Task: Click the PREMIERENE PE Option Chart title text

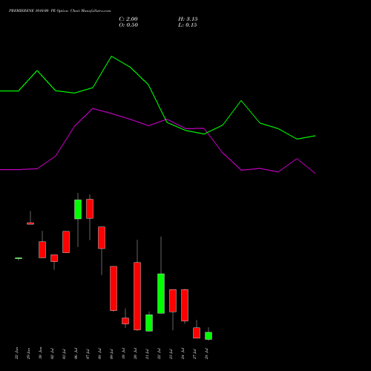Action: 59,11
